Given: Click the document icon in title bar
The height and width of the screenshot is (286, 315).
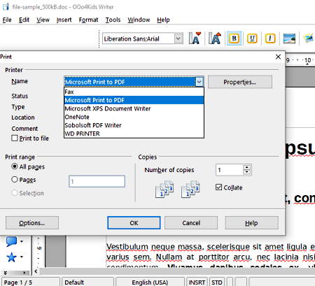Looking at the screenshot, I should [6, 6].
